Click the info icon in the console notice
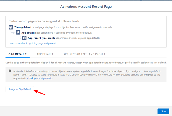This screenshot has height=116, width=172. tap(10, 71)
